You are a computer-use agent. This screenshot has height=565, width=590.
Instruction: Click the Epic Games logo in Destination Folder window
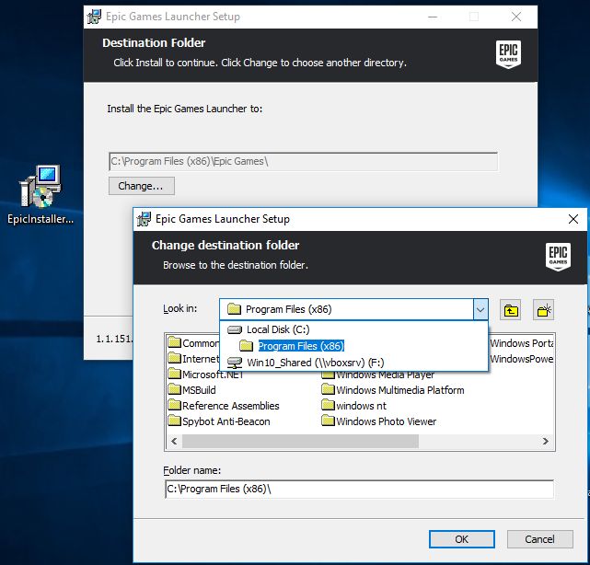point(508,54)
